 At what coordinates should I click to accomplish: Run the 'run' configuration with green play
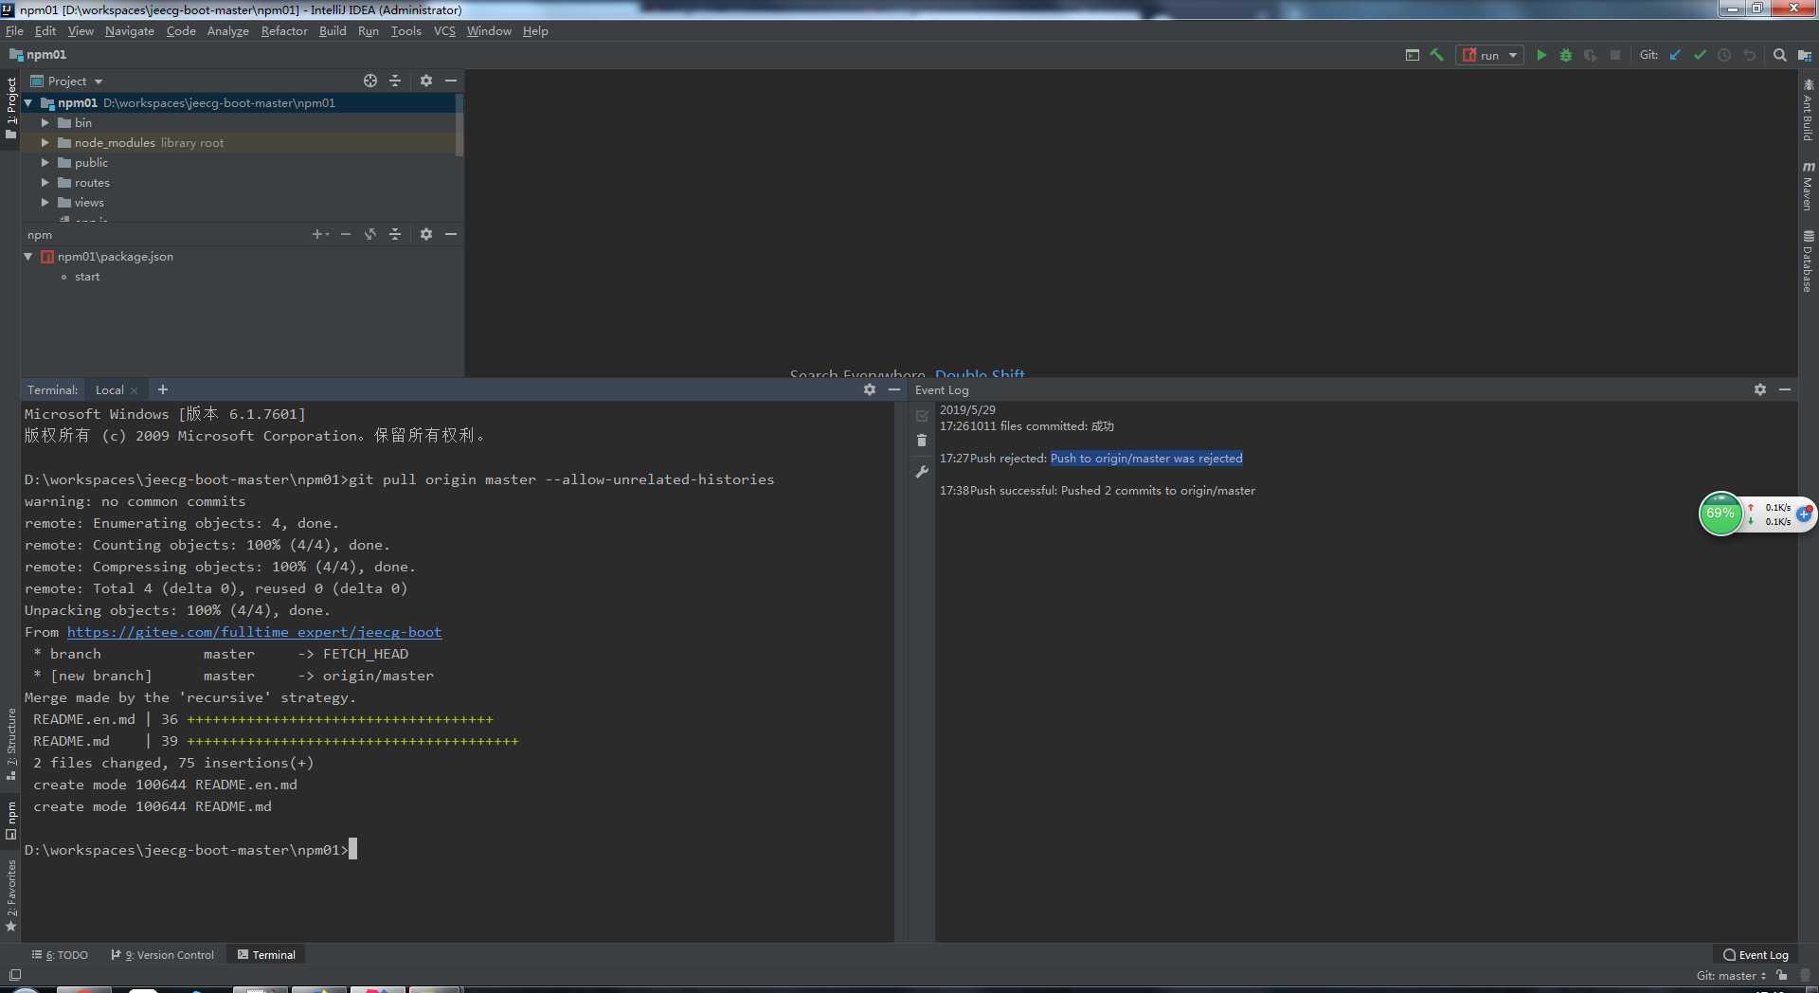point(1541,55)
